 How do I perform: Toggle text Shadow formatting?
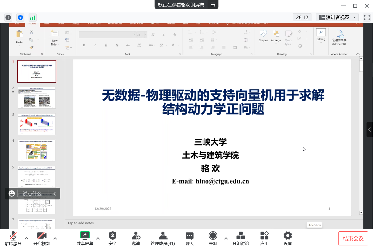click(x=117, y=45)
